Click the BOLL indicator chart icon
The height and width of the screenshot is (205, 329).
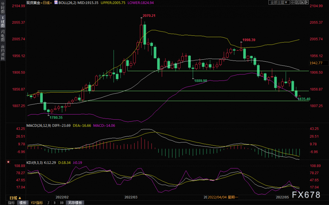pos(56,3)
